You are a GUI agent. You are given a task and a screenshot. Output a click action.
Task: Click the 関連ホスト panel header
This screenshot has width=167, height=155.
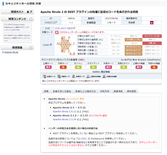[x=17, y=12]
